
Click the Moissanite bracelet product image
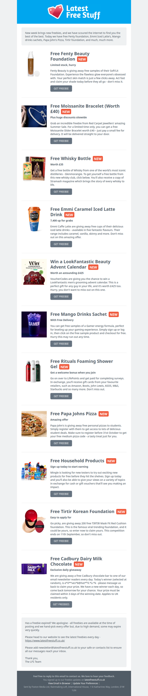click(x=34, y=116)
